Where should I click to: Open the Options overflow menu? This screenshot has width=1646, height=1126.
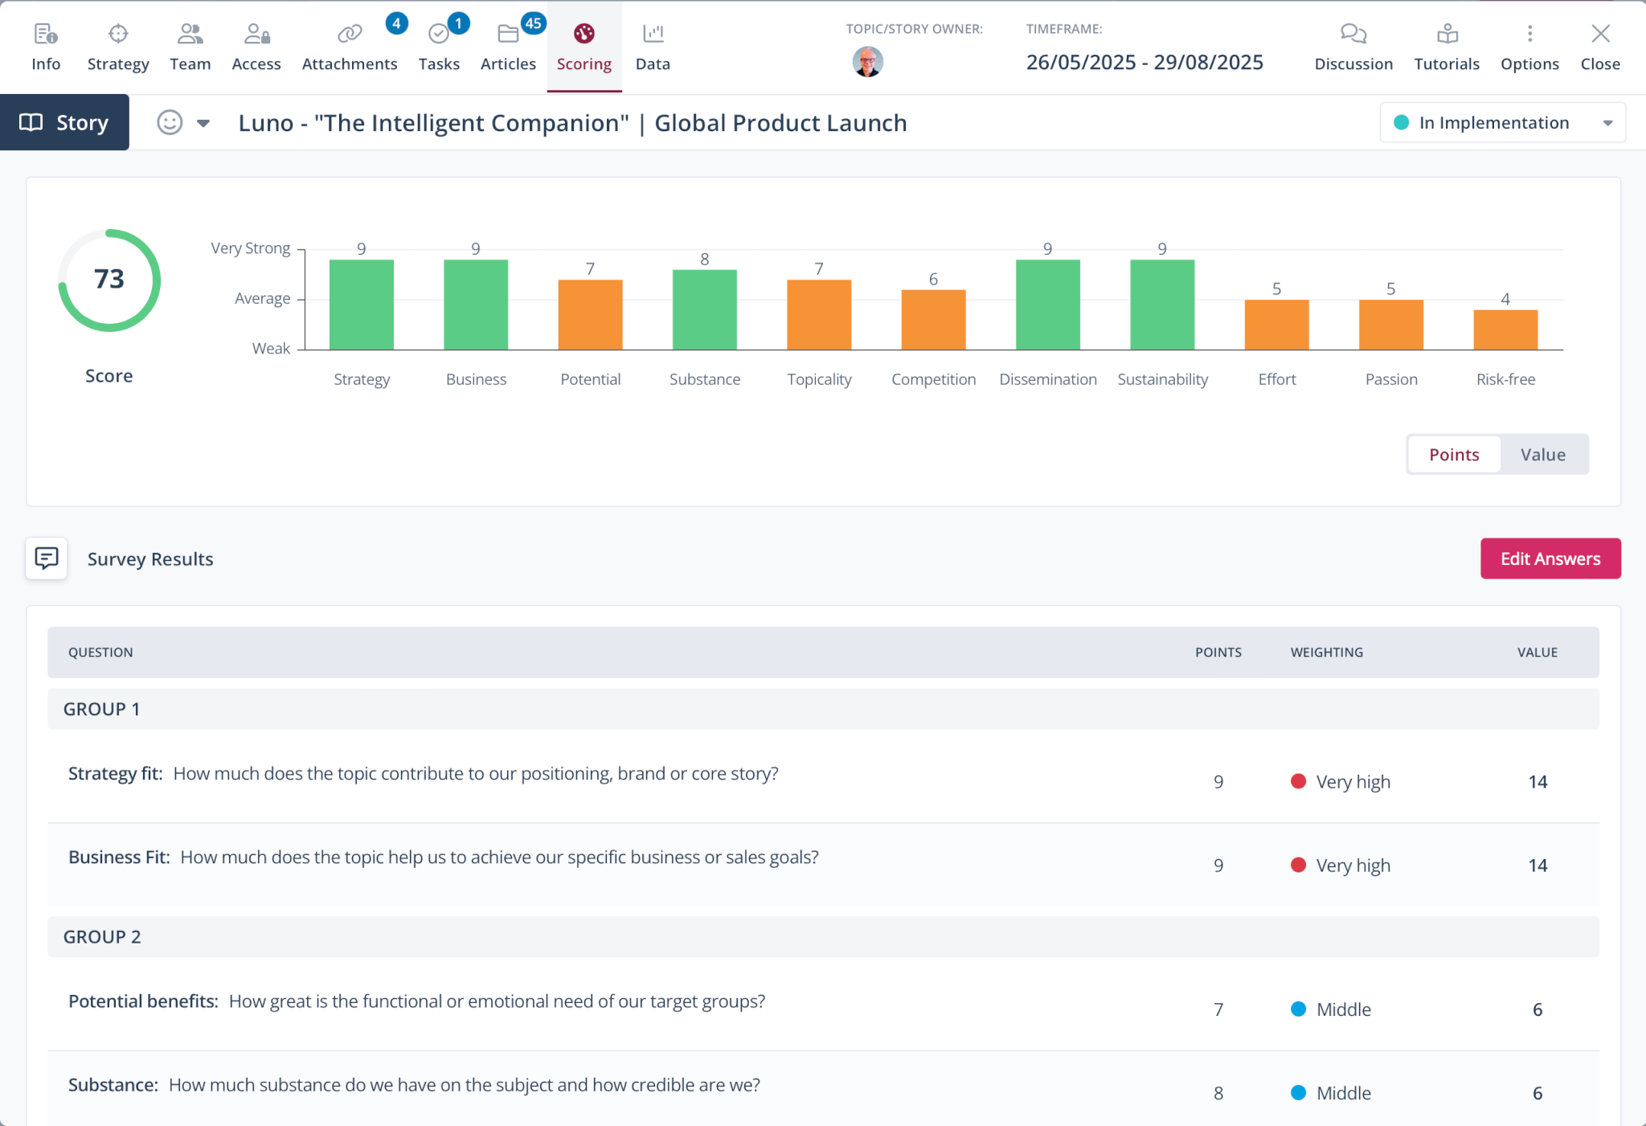tap(1529, 46)
